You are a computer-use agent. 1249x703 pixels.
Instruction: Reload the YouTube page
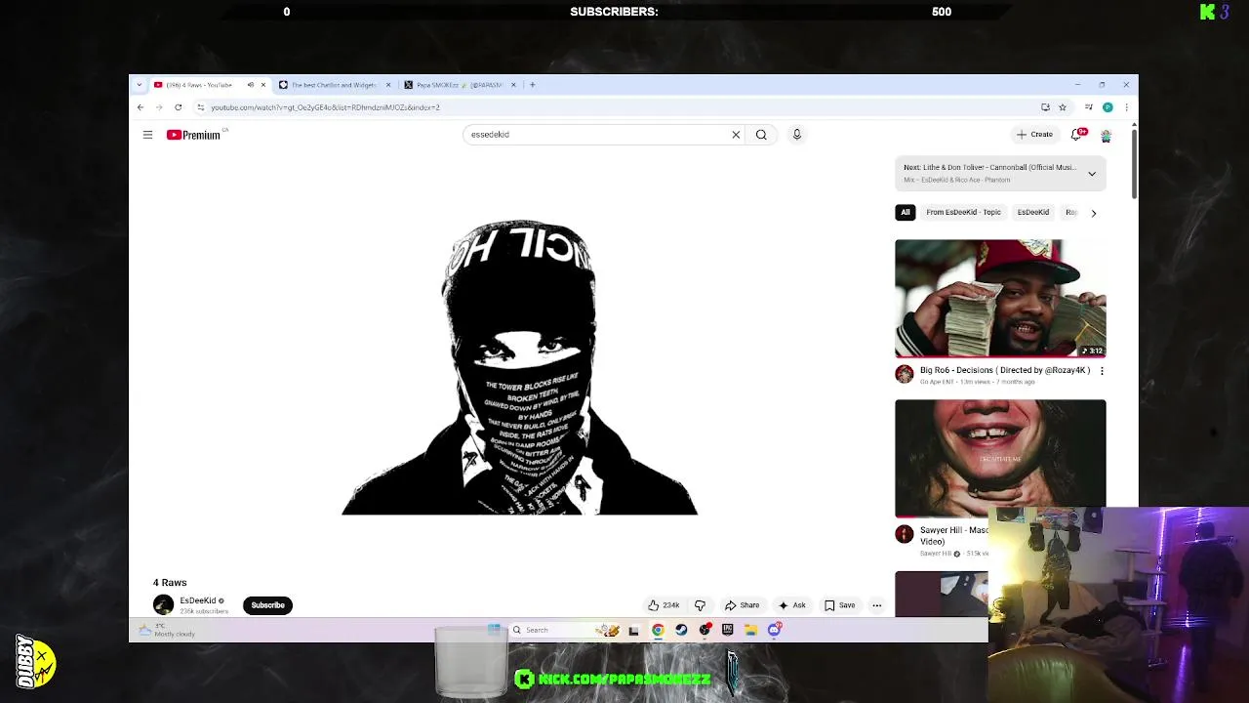(178, 107)
